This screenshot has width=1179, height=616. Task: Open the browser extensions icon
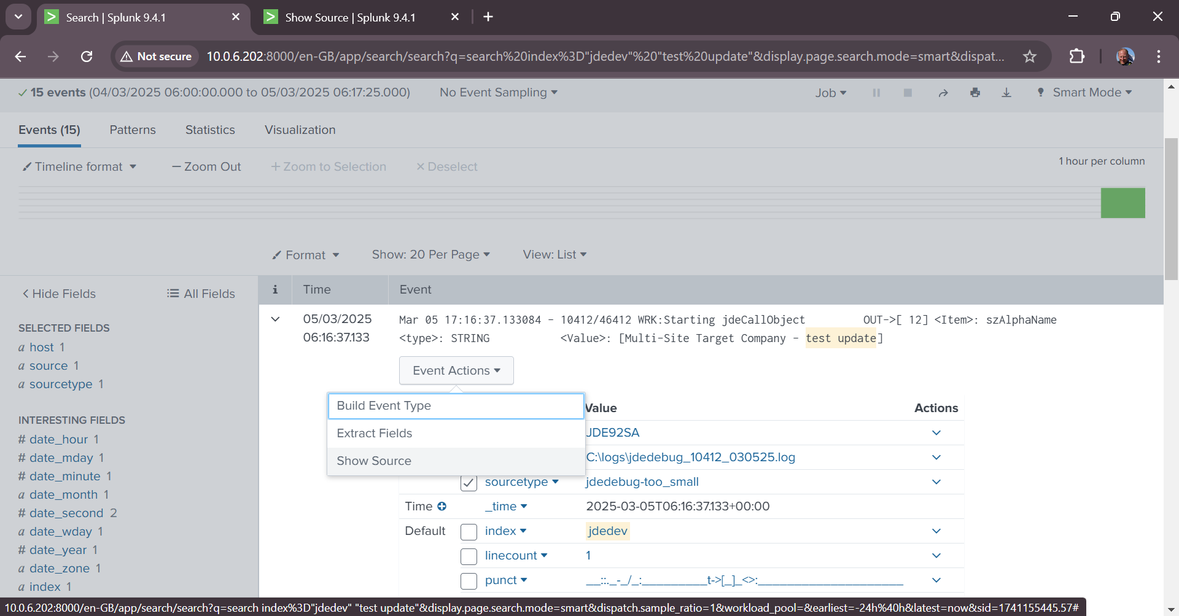(x=1076, y=57)
